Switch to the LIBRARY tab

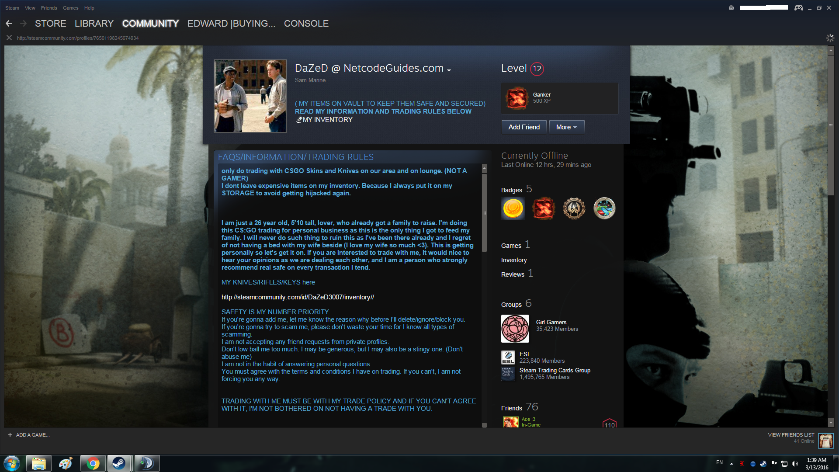click(x=94, y=24)
